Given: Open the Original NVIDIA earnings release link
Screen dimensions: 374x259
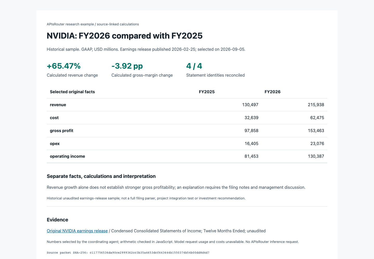Looking at the screenshot, I should [x=77, y=231].
